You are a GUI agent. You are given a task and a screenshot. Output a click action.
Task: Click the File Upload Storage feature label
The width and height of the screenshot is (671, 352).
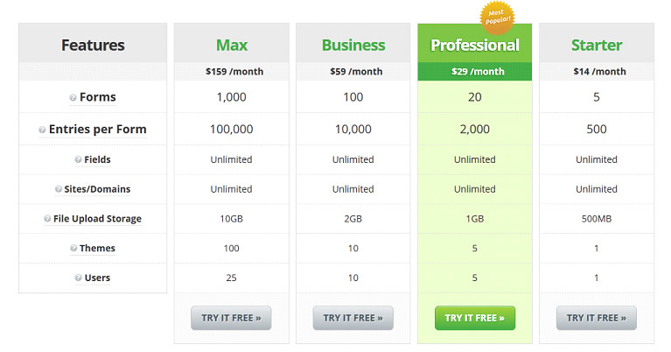pos(97,219)
